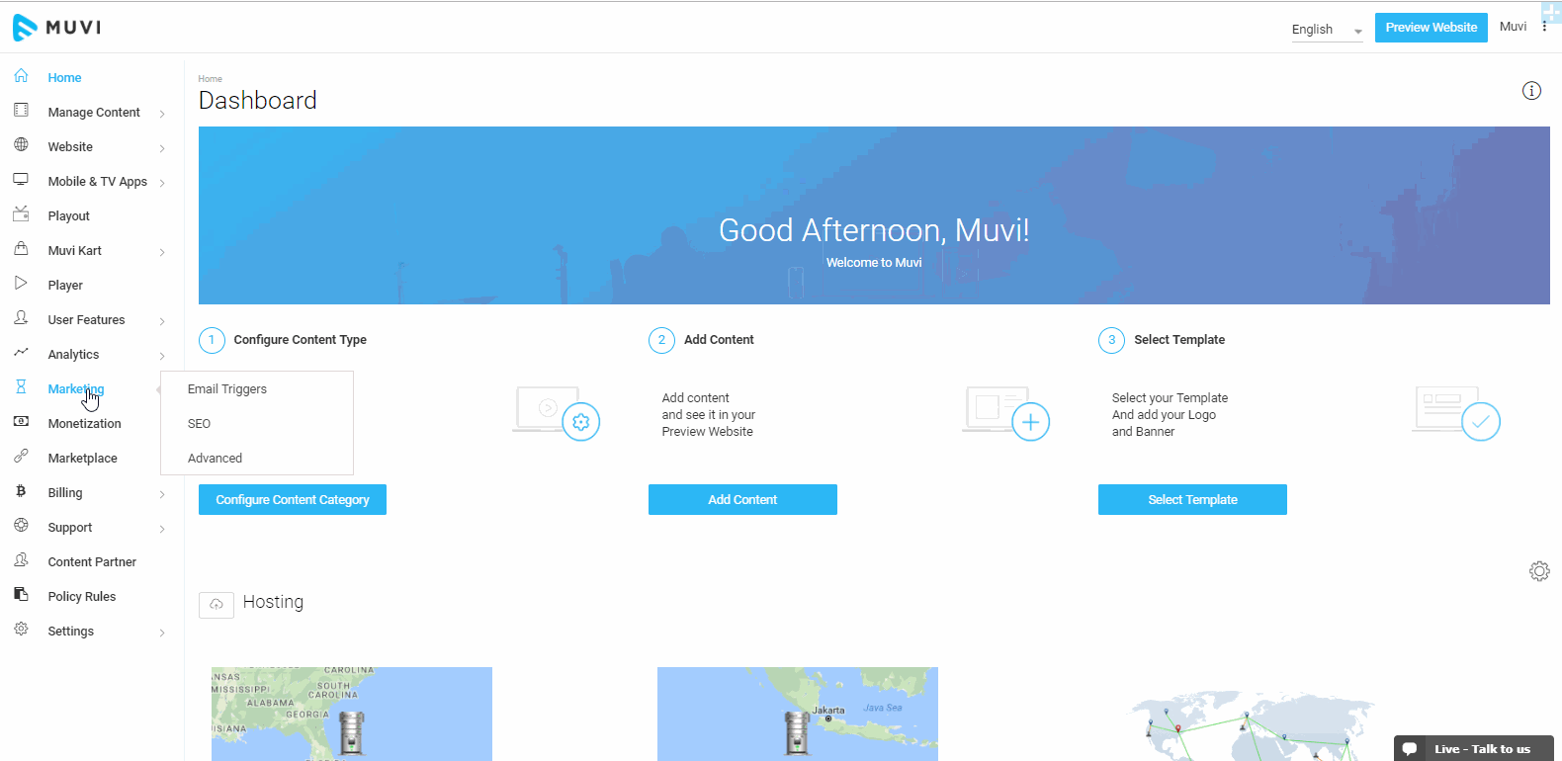The width and height of the screenshot is (1562, 761).
Task: Click the dashboard settings gear icon
Action: click(x=1539, y=571)
